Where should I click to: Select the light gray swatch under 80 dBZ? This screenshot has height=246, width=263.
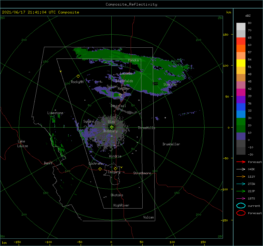tap(241, 27)
